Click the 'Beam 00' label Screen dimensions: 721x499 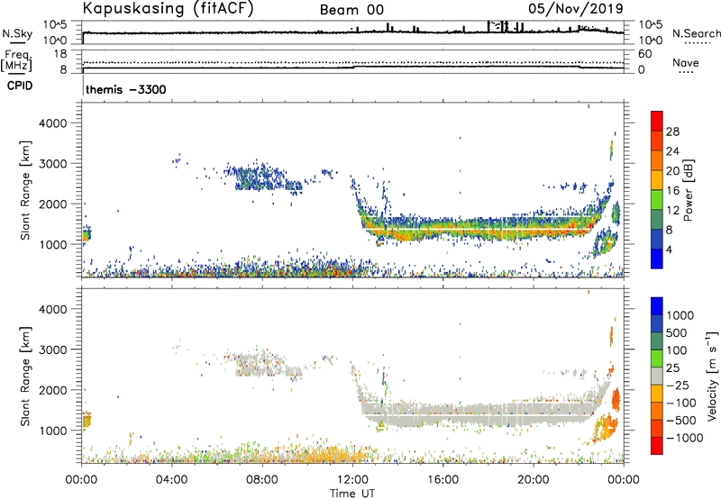pos(351,10)
